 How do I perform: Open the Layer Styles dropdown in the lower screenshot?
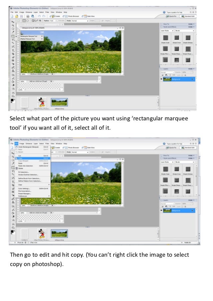167,162
